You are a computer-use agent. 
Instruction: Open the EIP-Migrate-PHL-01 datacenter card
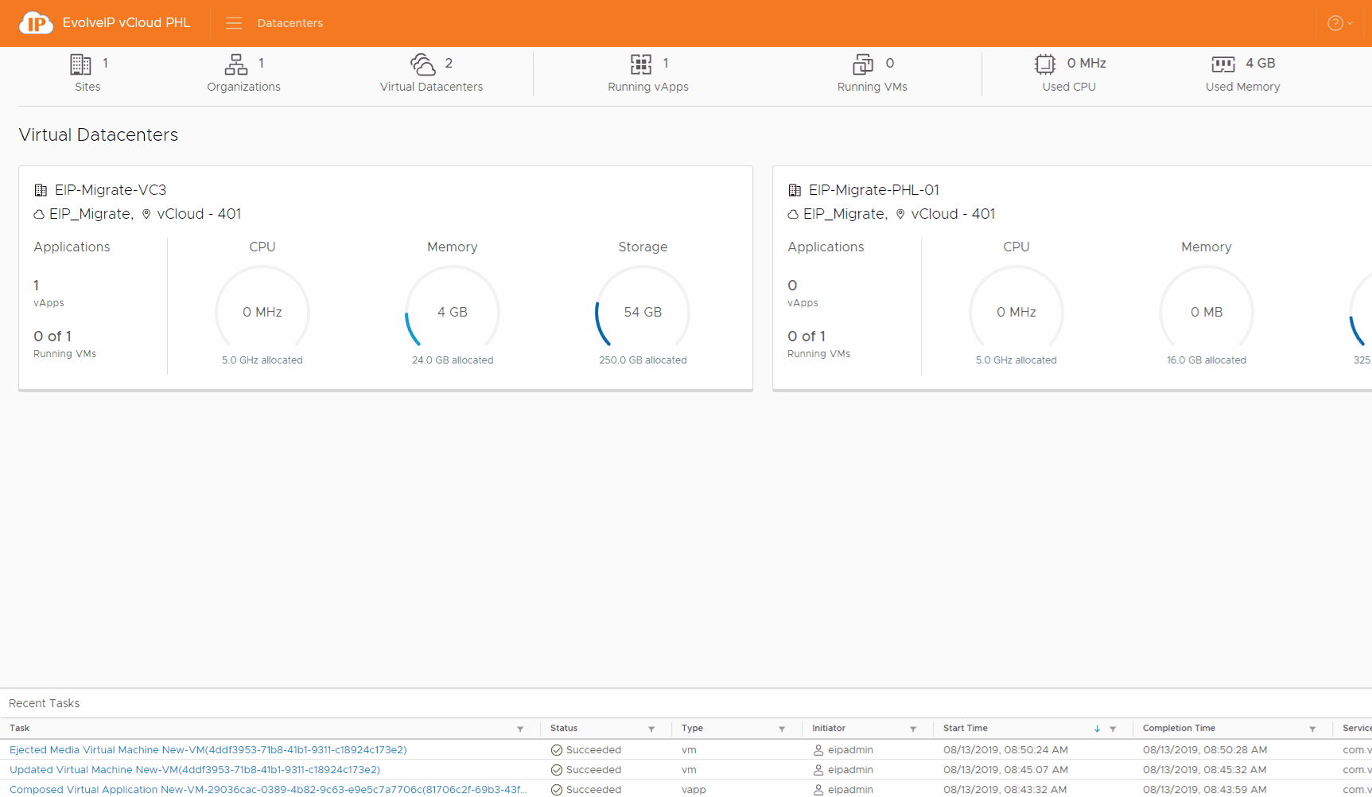(873, 190)
